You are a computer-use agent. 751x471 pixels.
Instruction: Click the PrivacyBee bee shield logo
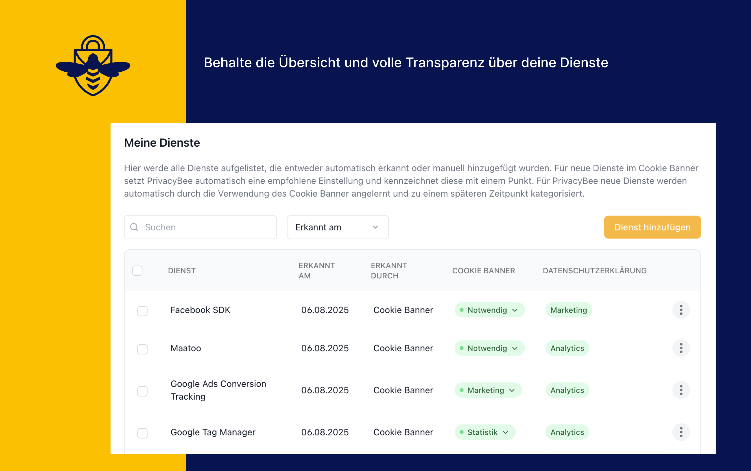[x=93, y=66]
